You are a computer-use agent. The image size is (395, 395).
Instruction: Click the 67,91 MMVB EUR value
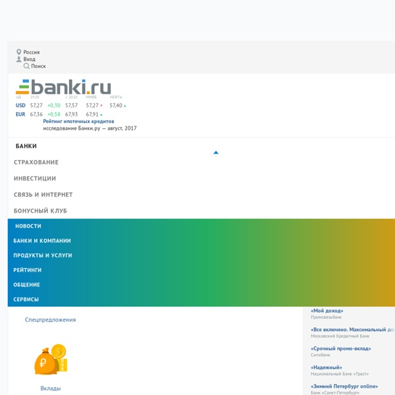[x=92, y=115]
